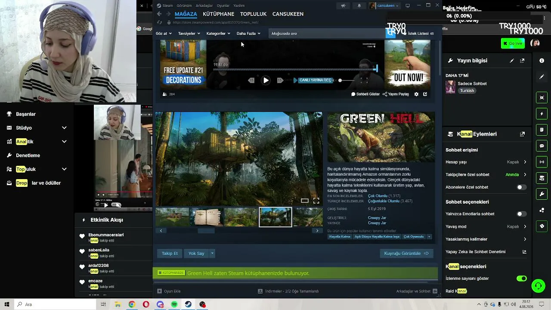
Task: Open the Daha Fazla dropdown
Action: (x=248, y=33)
